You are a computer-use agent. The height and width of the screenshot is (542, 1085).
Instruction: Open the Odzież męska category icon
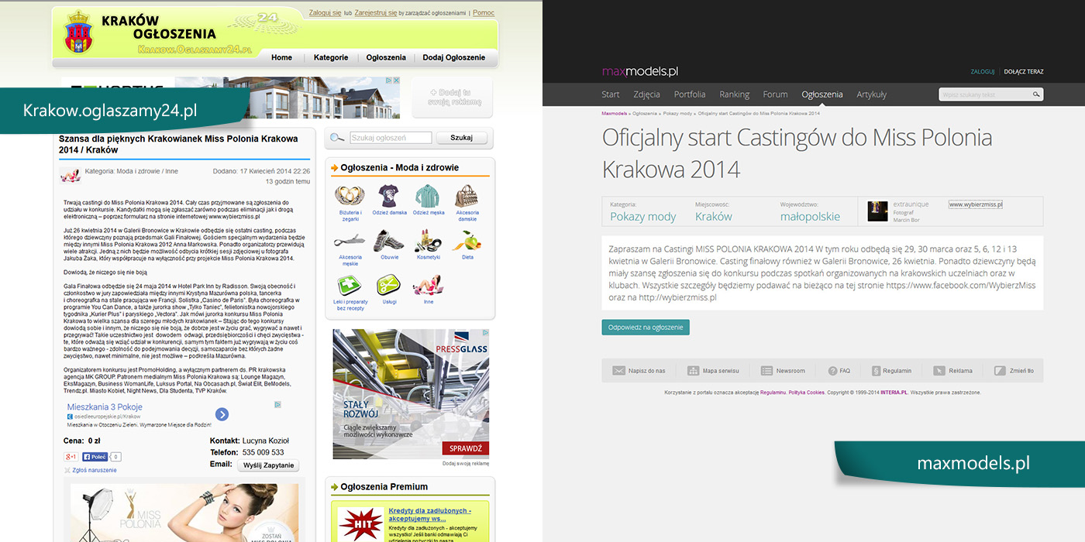(x=428, y=196)
